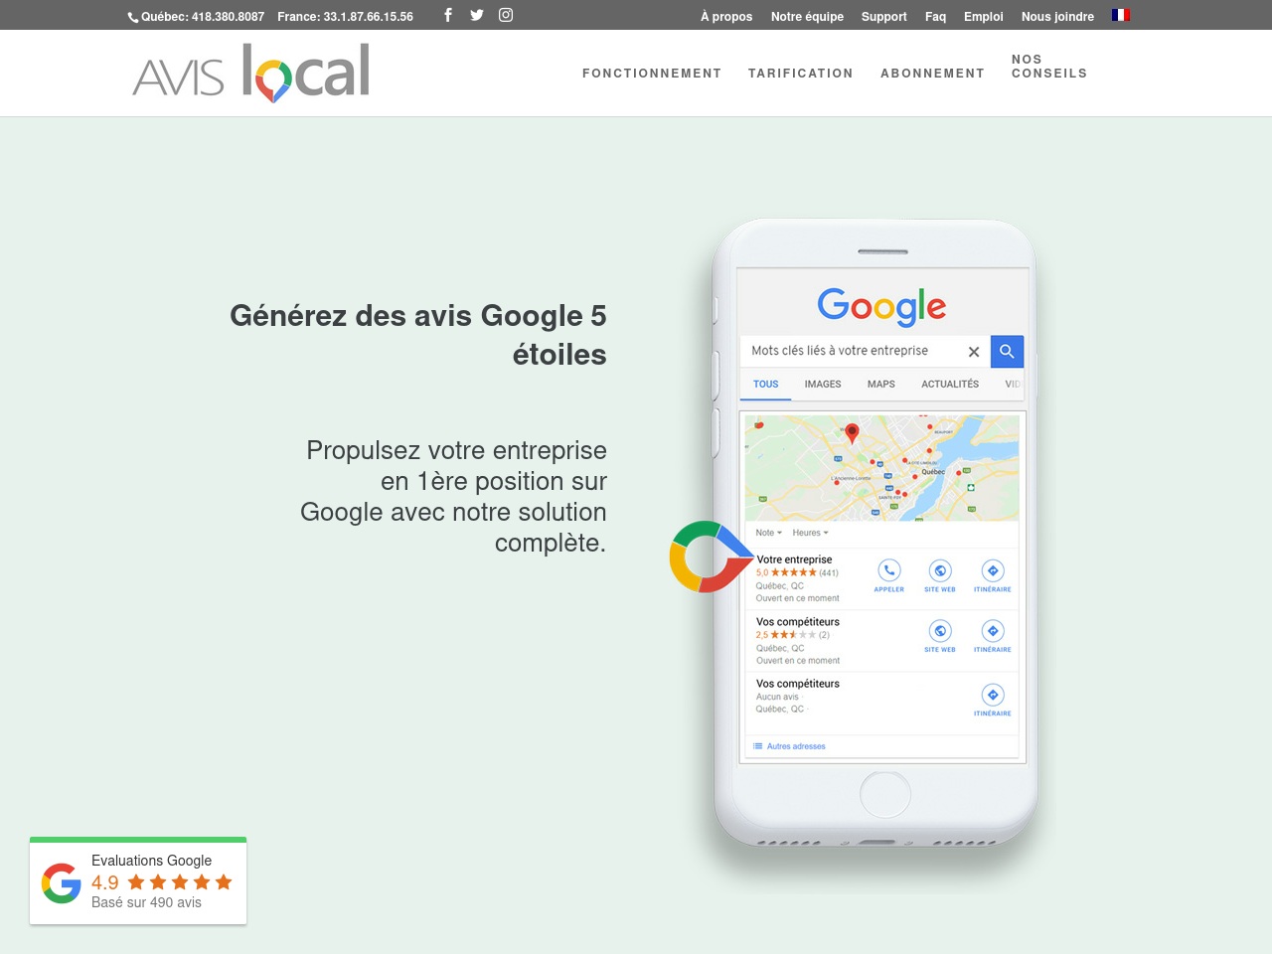Select the Tous tab in phone mockup

pyautogui.click(x=766, y=384)
